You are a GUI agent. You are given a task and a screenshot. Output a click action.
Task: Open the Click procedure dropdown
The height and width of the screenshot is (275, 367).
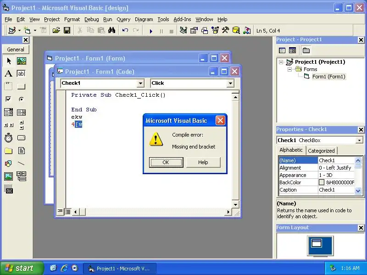coord(230,83)
